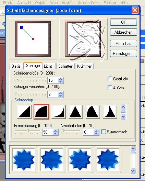Open the Objekt menu
Image resolution: width=145 pixels, height=181 pixels.
[40, 3]
